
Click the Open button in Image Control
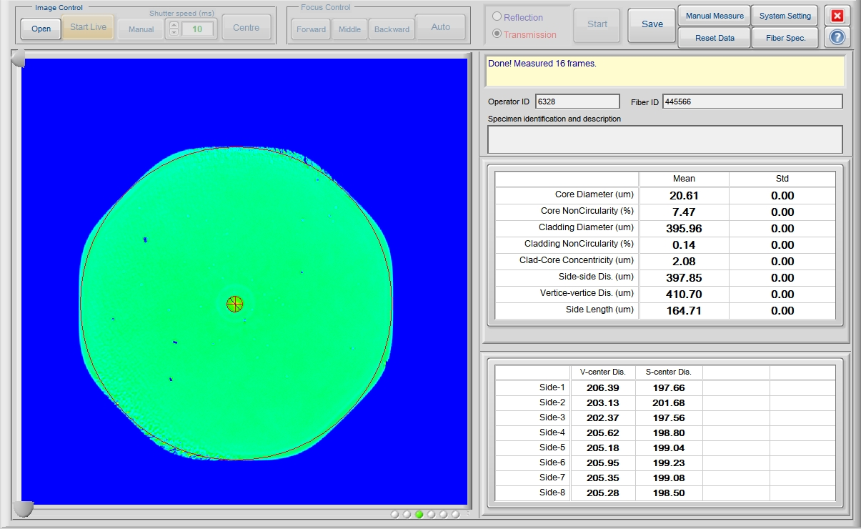[41, 29]
